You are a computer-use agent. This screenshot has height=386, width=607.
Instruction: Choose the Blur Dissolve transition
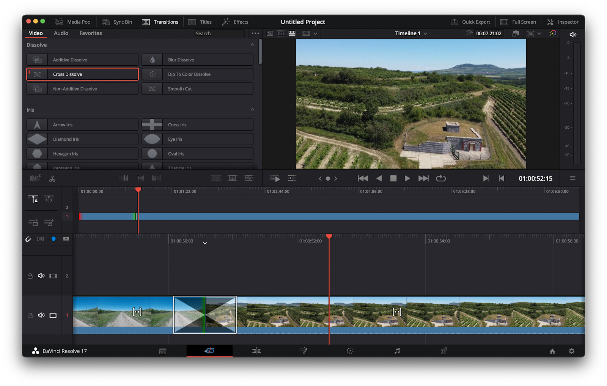tap(197, 60)
